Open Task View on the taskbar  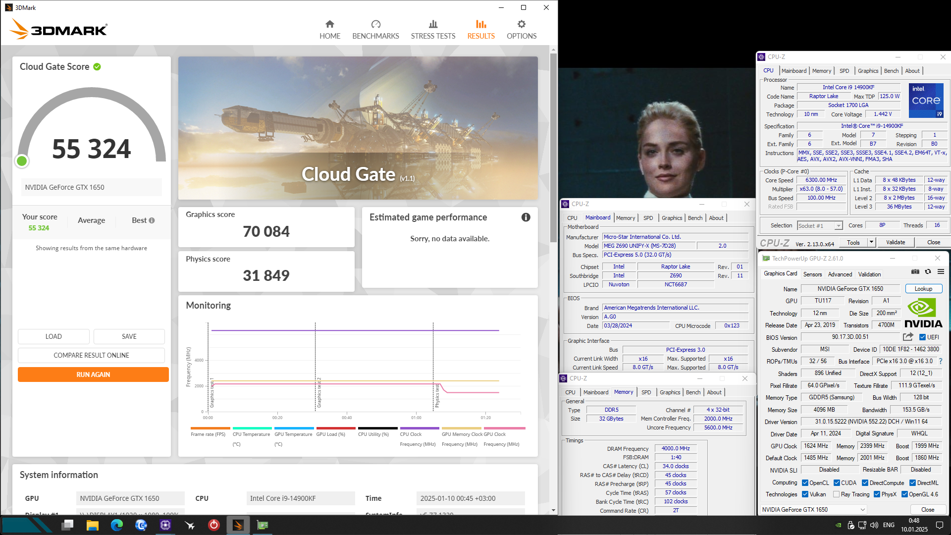tap(68, 525)
